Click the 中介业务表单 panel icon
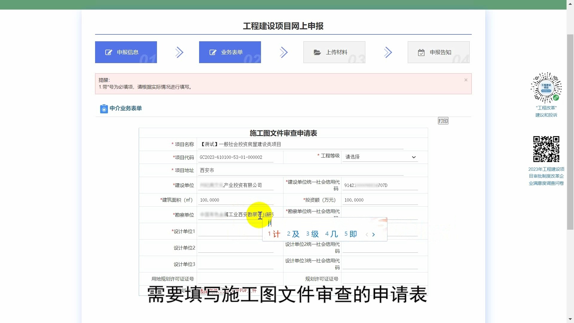Image resolution: width=574 pixels, height=323 pixels. 103,108
